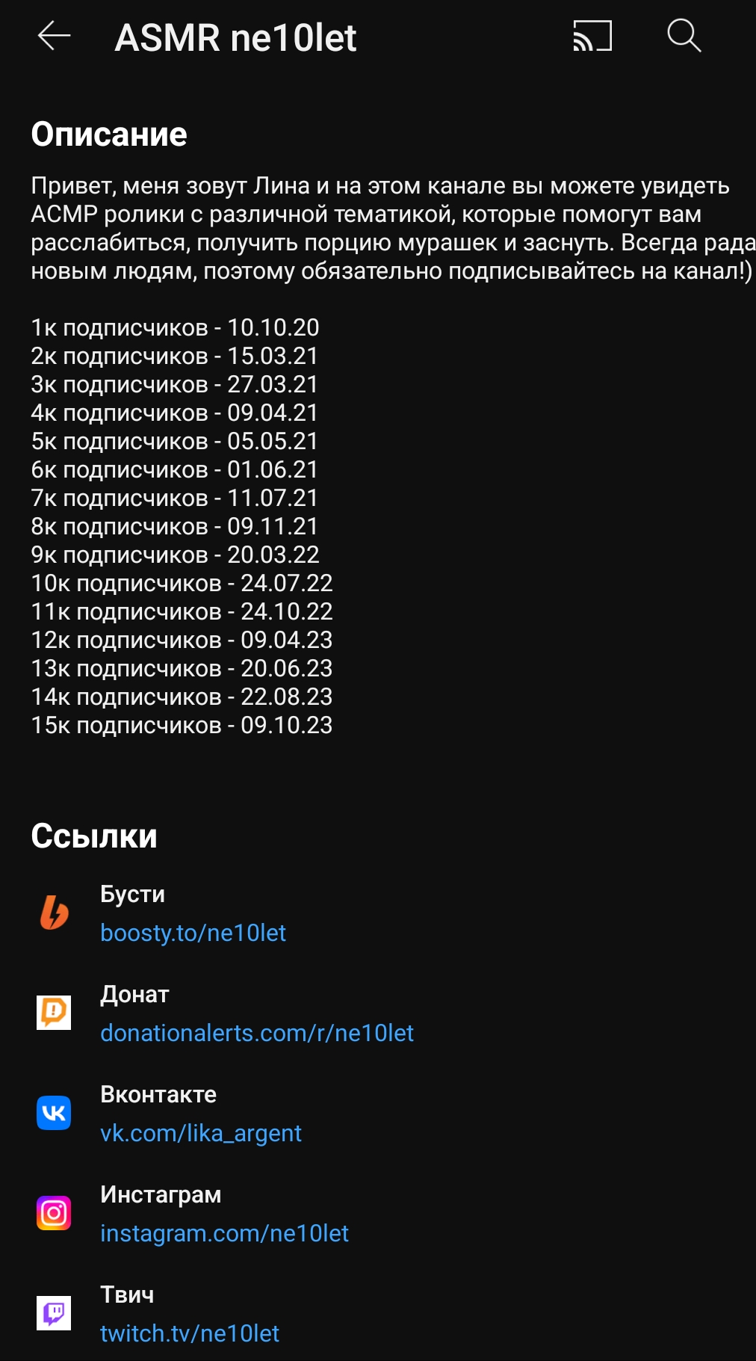
Task: Tap the Твич link title
Action: (x=127, y=1295)
